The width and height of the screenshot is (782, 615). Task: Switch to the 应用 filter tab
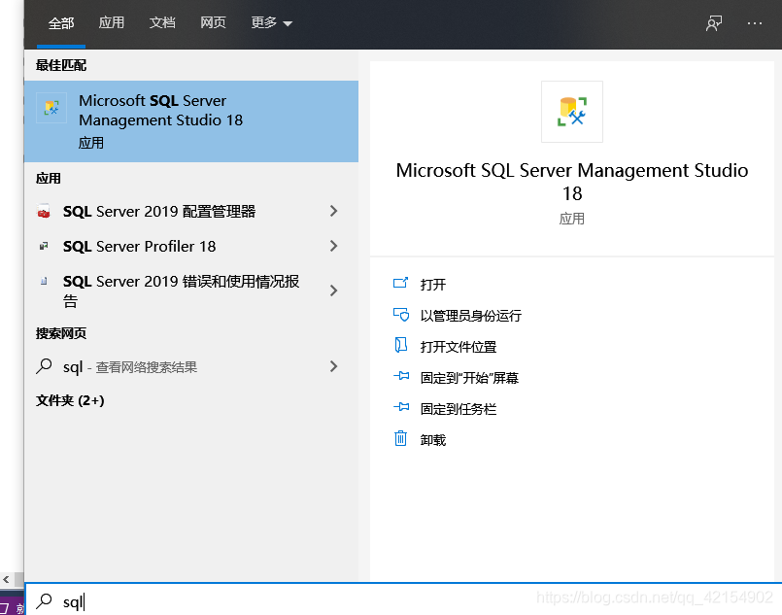[x=111, y=23]
